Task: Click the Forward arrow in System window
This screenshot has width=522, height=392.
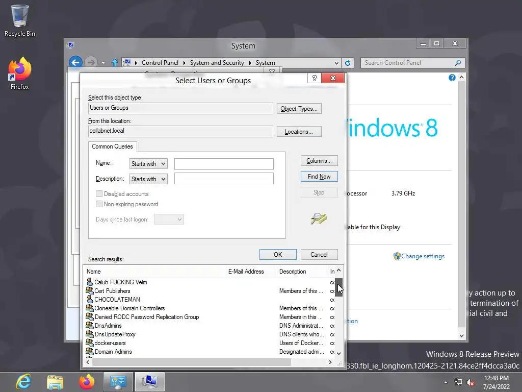Action: (x=90, y=62)
